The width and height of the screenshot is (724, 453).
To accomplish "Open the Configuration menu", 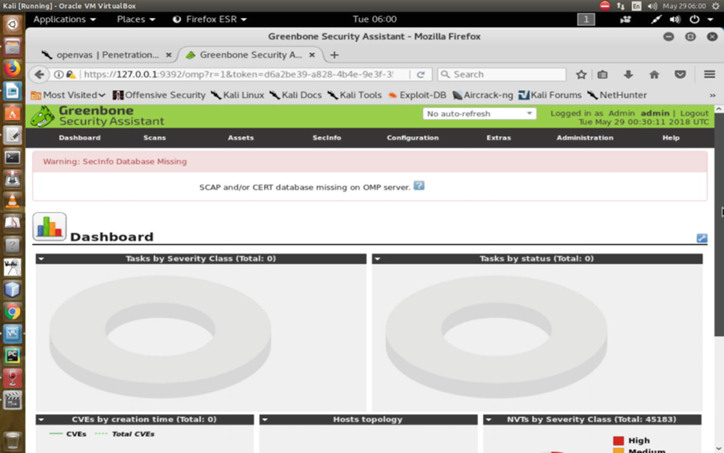I will tap(413, 138).
